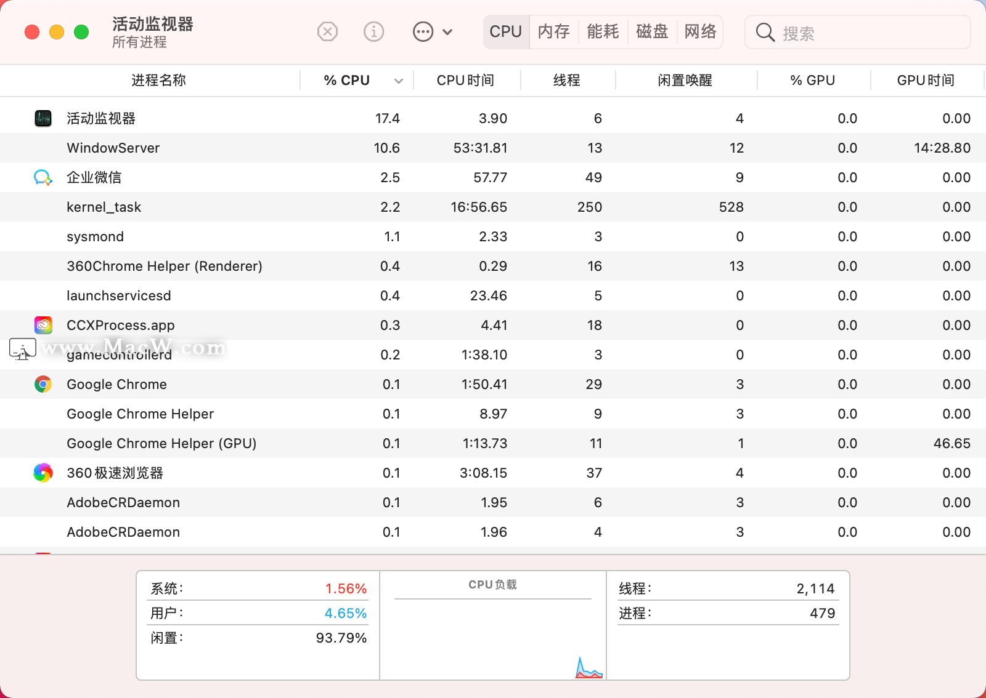Select the Google Chrome Helper (GPU) row
This screenshot has height=698, width=986.
493,443
